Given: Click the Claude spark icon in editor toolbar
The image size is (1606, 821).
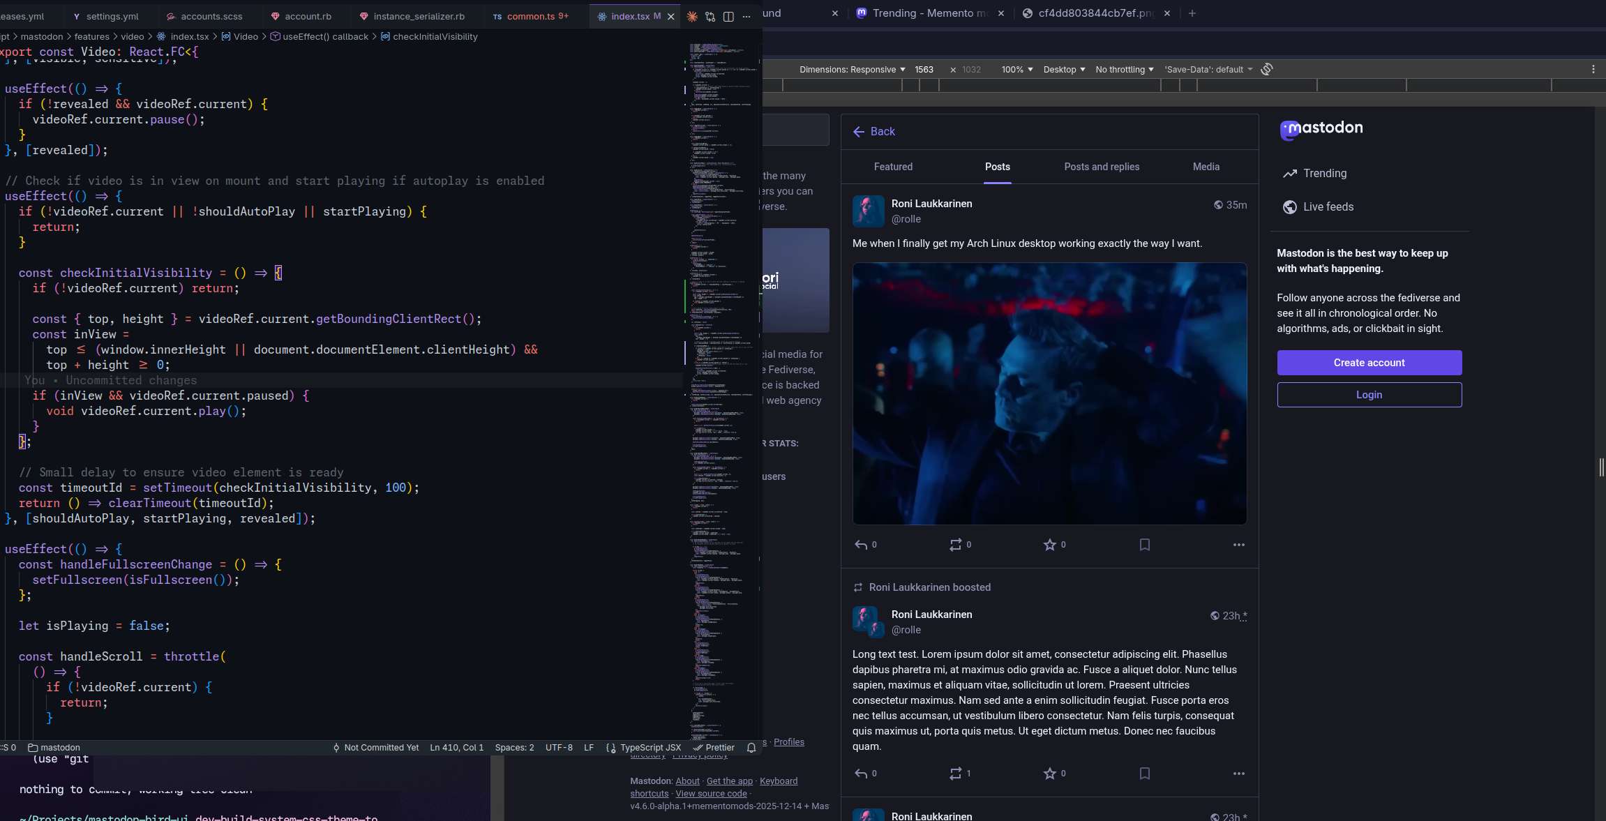Looking at the screenshot, I should [x=691, y=16].
